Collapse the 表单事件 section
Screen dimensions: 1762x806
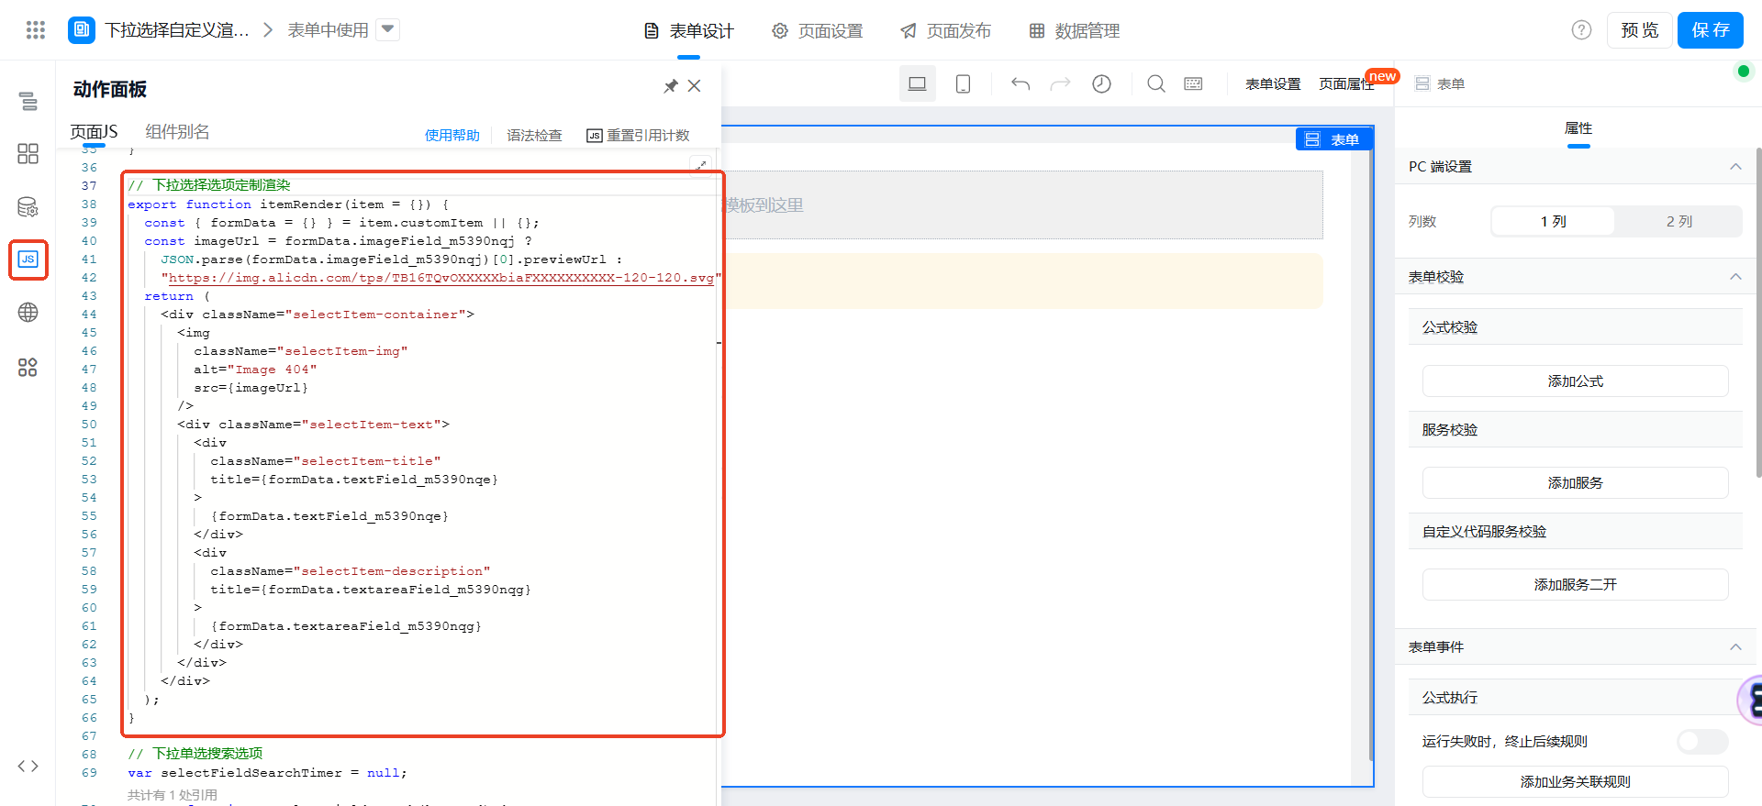1735,646
